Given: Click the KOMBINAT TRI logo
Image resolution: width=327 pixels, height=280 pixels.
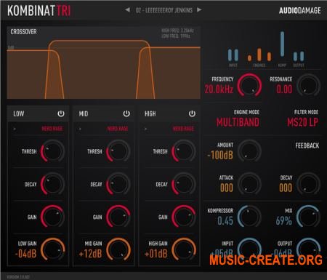Looking at the screenshot, I should pyautogui.click(x=39, y=10).
